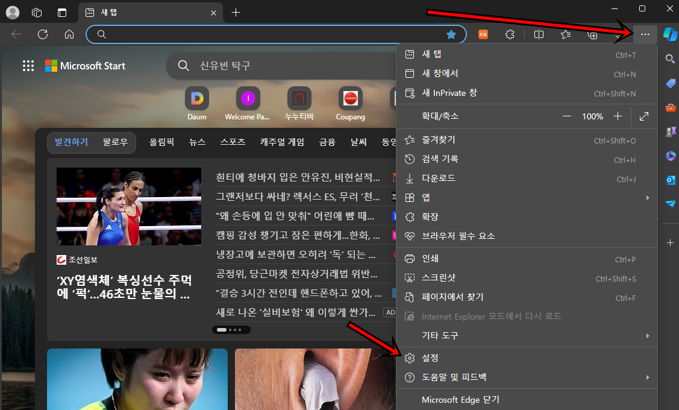Screen dimensions: 679x410
Task: Click the blue favorite star in address bar
Action: pos(451,34)
